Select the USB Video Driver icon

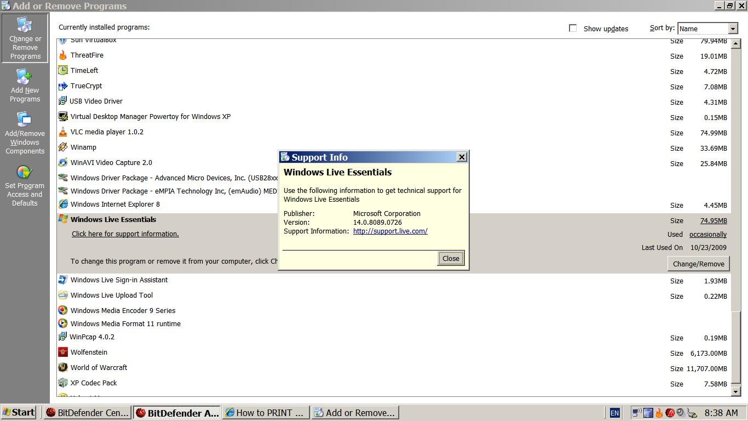tap(62, 101)
